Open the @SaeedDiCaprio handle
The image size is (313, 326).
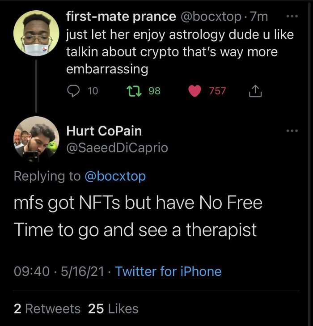coord(117,148)
